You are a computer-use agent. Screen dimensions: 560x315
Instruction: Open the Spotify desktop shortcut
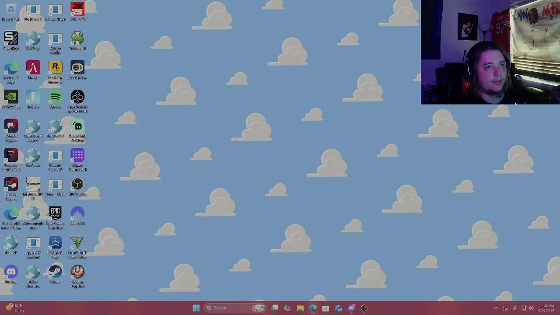pyautogui.click(x=55, y=100)
